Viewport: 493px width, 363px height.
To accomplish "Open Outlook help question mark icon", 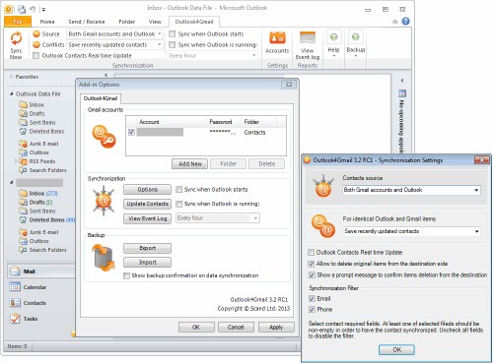I will 406,22.
